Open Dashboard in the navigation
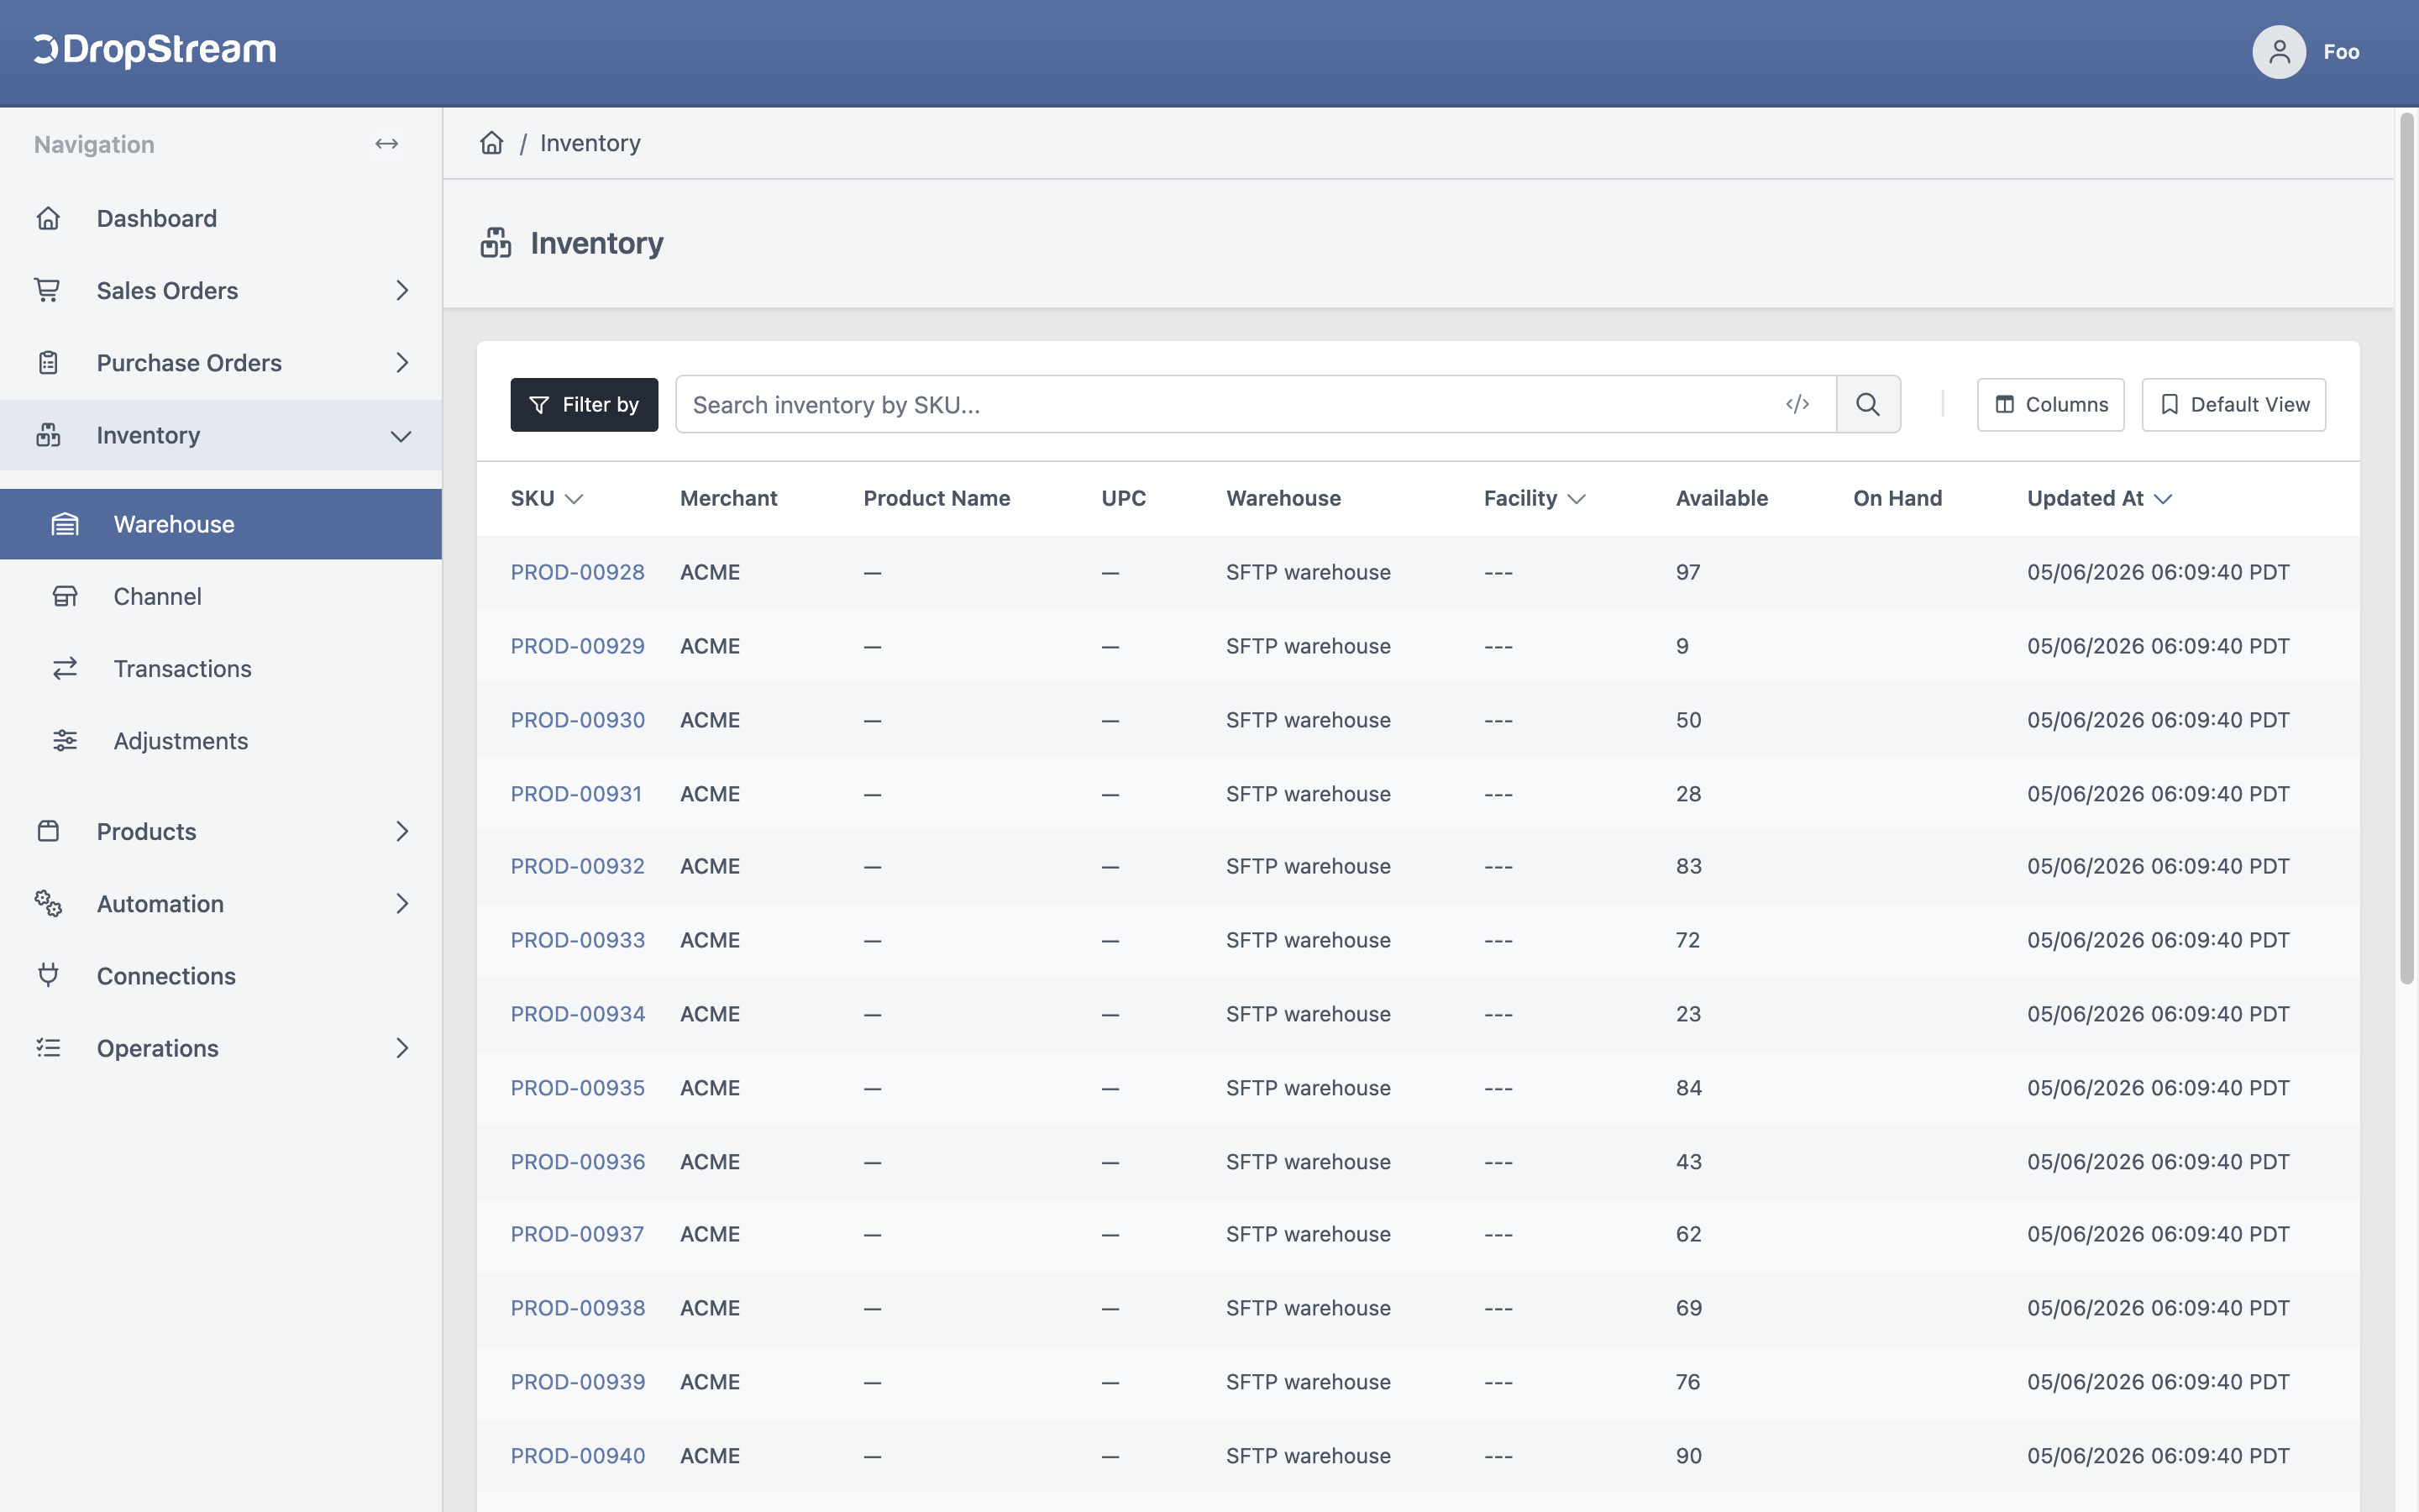 pyautogui.click(x=221, y=218)
